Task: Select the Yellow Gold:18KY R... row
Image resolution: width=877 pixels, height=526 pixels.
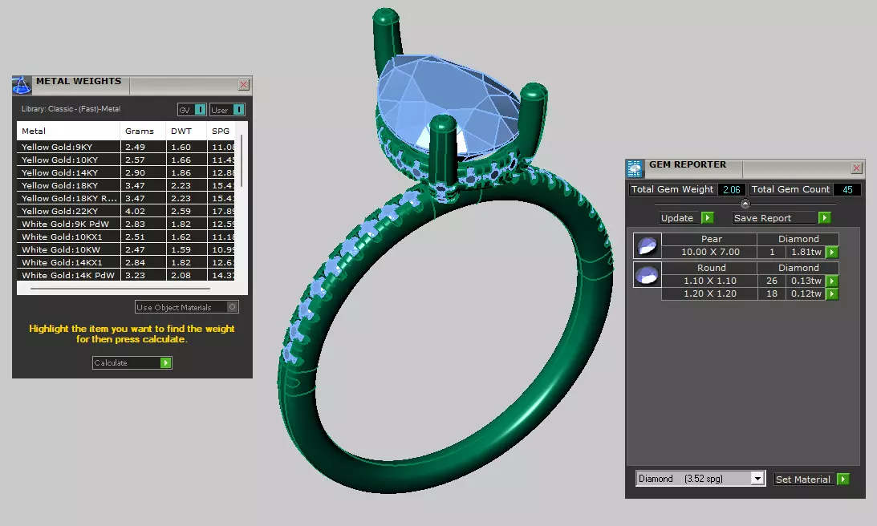Action: coord(126,198)
